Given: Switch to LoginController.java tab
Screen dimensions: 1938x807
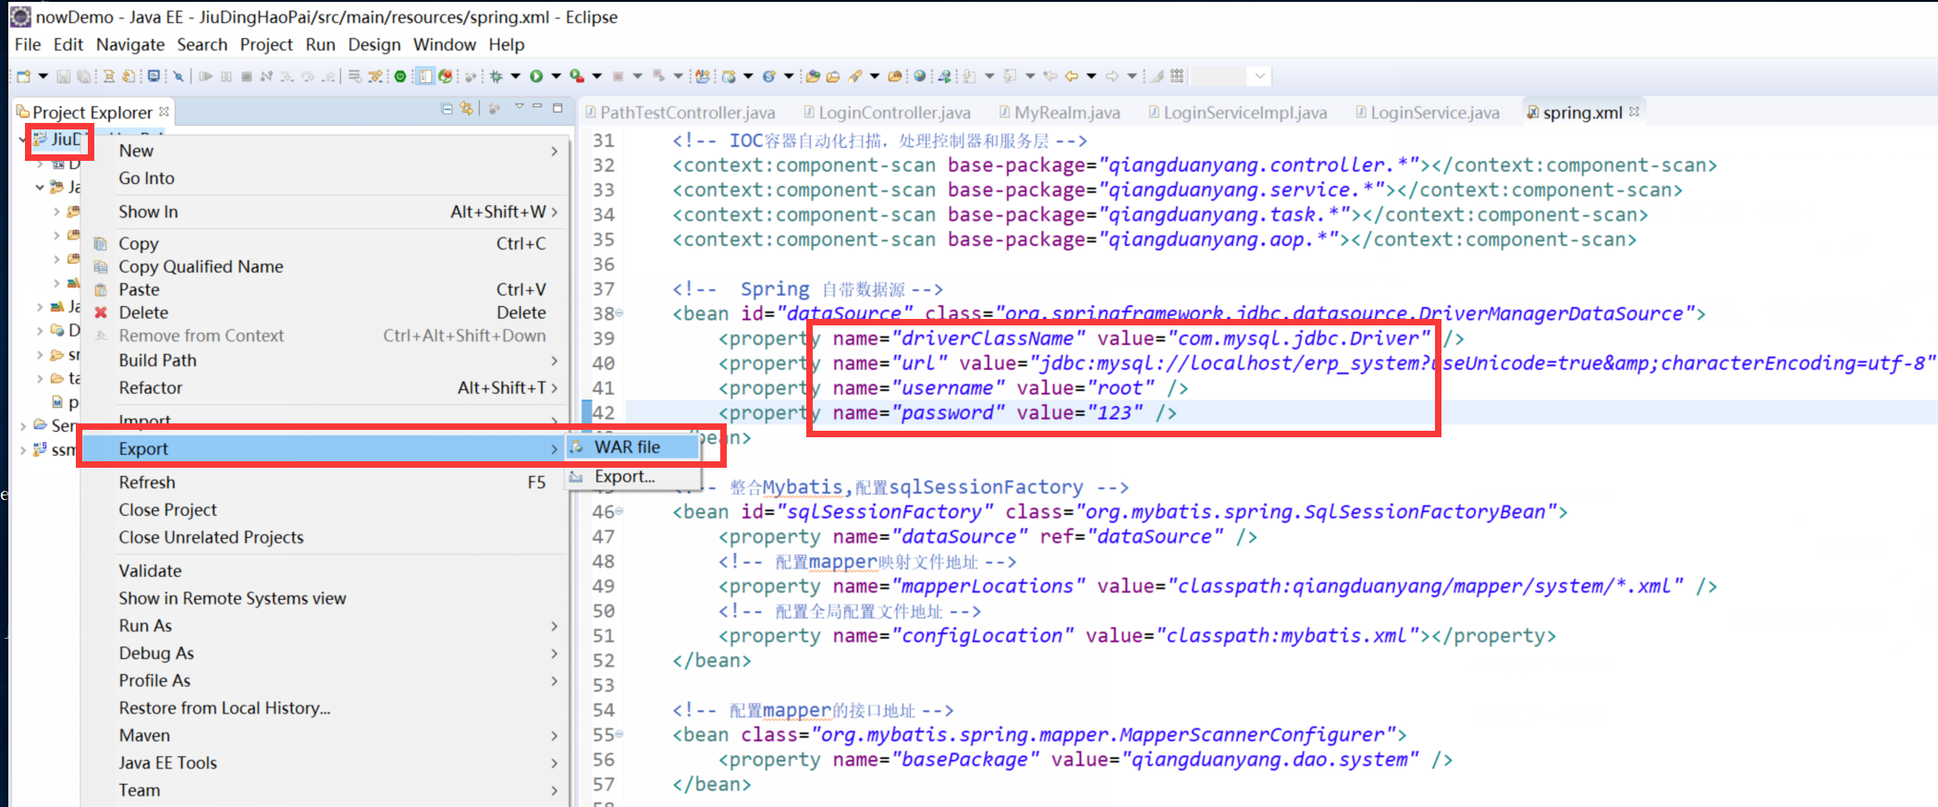Looking at the screenshot, I should (x=888, y=113).
